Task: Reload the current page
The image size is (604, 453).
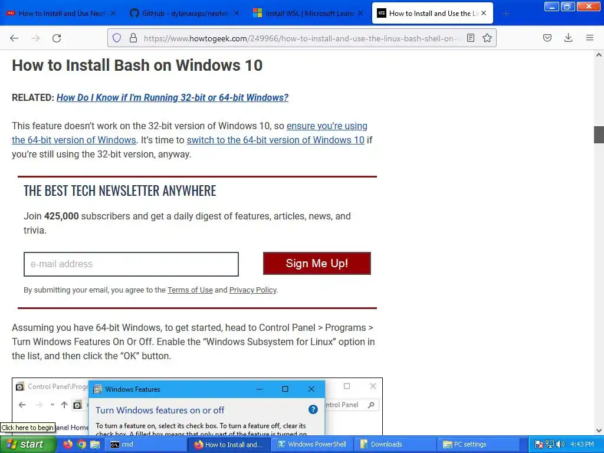Action: 57,38
